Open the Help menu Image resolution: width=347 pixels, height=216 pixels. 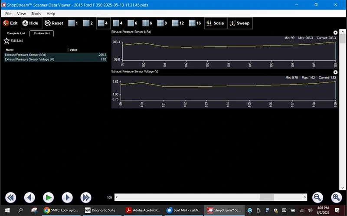[x=51, y=14]
